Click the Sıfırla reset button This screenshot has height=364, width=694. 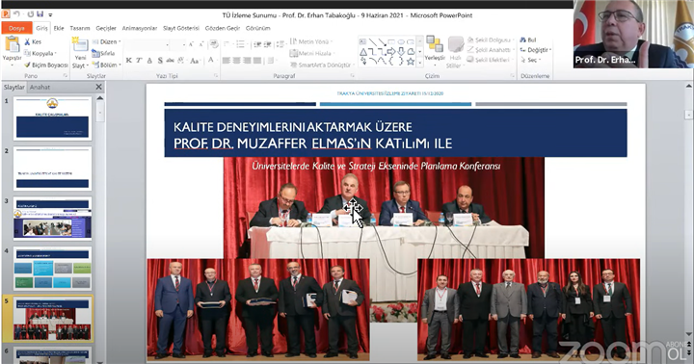[x=103, y=53]
